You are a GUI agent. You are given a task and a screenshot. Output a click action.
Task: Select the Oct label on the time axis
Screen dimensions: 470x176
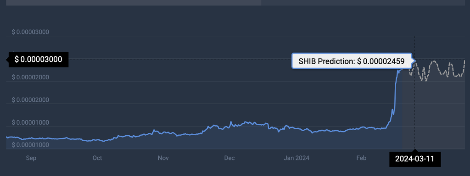97,158
